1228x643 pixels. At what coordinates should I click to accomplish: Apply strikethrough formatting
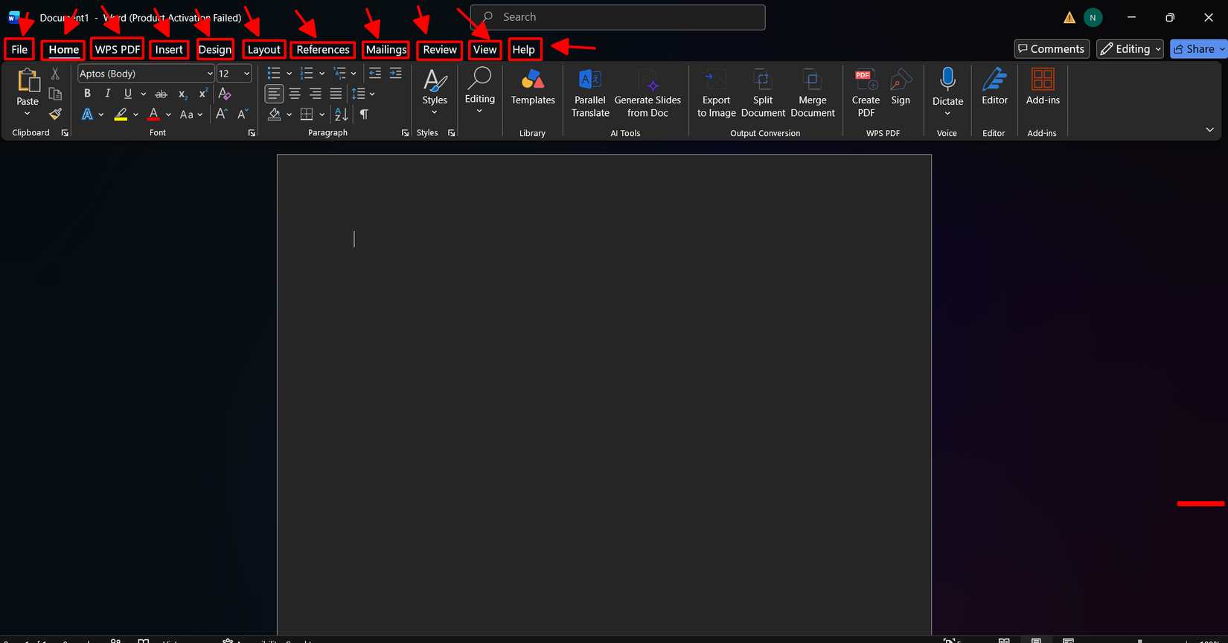point(161,94)
